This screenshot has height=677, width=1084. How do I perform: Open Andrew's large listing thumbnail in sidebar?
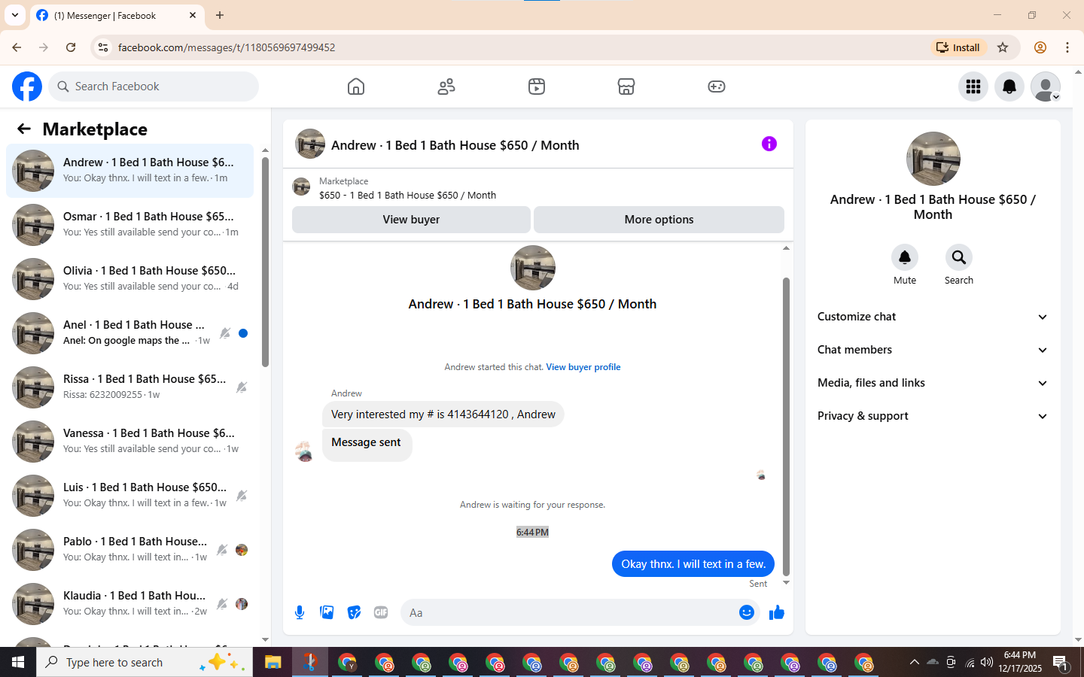933,159
